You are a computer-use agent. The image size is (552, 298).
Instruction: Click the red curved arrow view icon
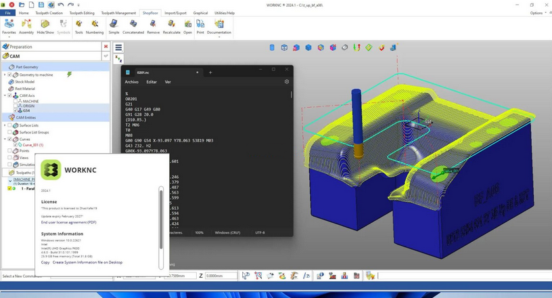[x=382, y=47]
